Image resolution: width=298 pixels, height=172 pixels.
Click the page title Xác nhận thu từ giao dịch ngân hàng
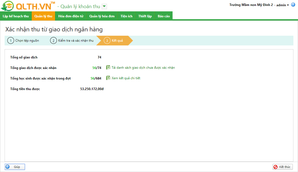click(x=54, y=29)
